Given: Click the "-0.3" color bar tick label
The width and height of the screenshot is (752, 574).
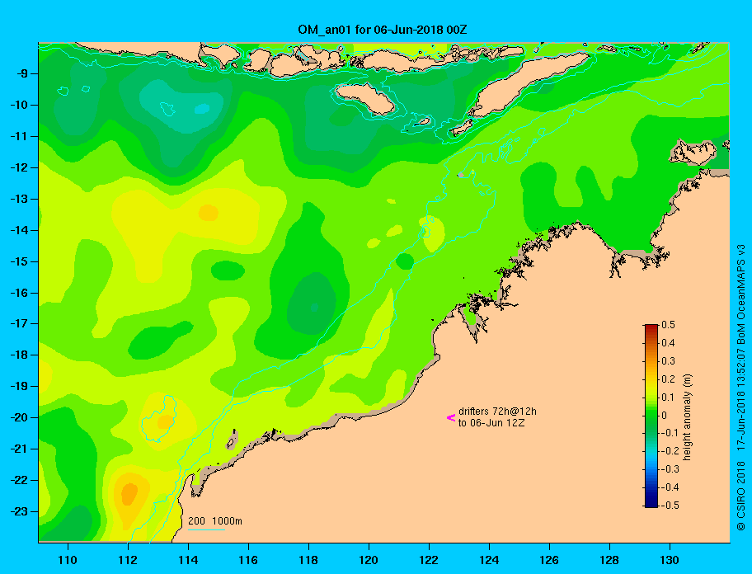Looking at the screenshot, I should pos(670,469).
